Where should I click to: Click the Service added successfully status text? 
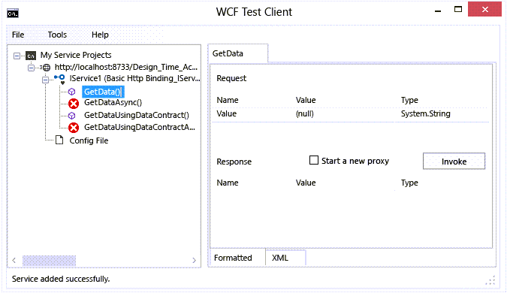click(x=61, y=279)
